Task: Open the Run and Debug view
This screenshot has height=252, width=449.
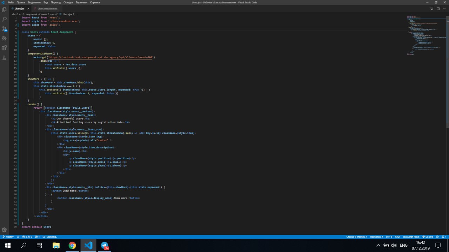Action: [4, 38]
